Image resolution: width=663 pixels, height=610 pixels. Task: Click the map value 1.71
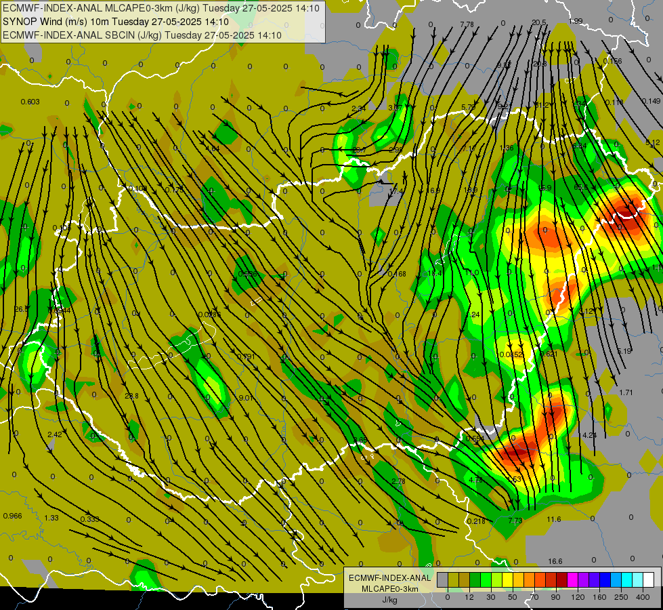coord(626,392)
